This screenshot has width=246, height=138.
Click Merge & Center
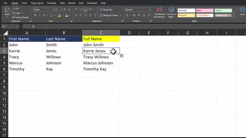[109, 15]
